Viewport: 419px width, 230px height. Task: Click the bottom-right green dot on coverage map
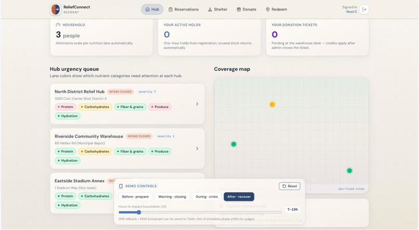(349, 170)
